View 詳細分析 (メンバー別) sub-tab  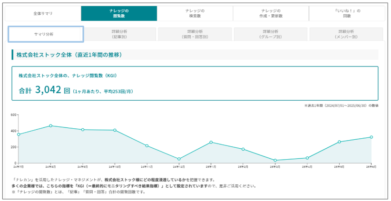(346, 34)
